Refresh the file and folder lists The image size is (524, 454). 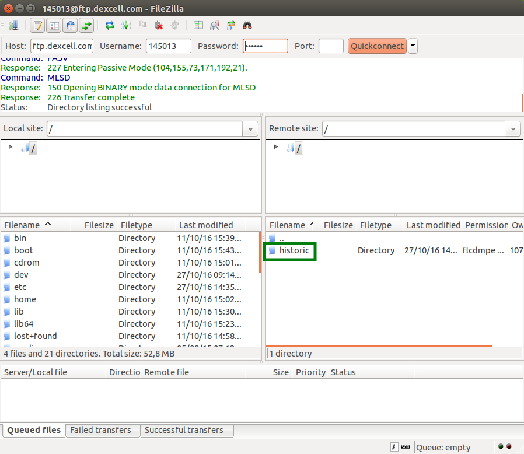pos(110,26)
